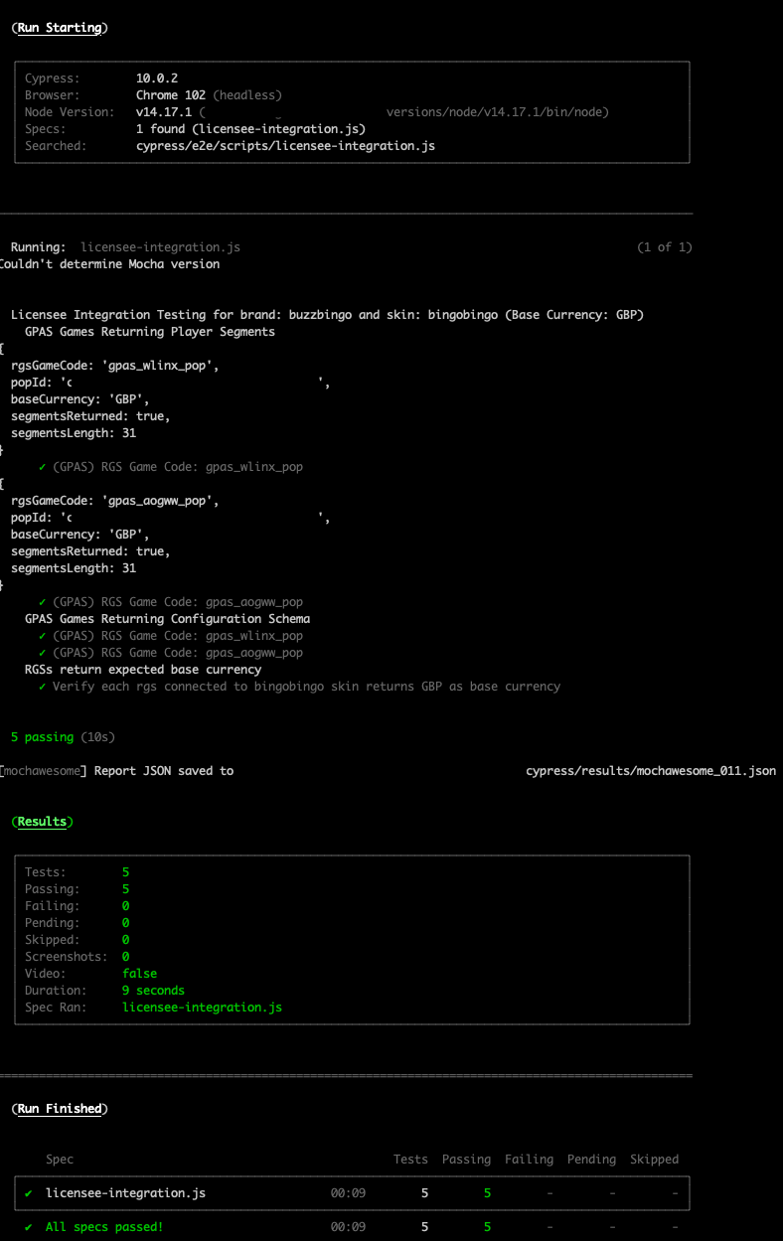783x1241 pixels.
Task: Click the green checkmark beside licensee-integration.js in the summary table
Action: (x=28, y=1192)
